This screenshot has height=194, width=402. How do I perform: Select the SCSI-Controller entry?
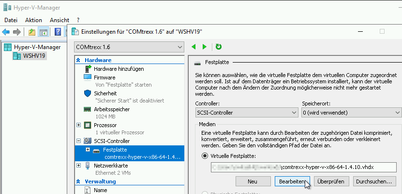click(112, 141)
